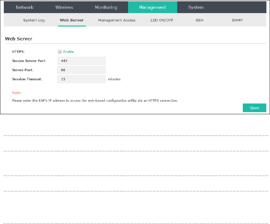Focus the Session Timeout field
The image size is (270, 224).
82,79
